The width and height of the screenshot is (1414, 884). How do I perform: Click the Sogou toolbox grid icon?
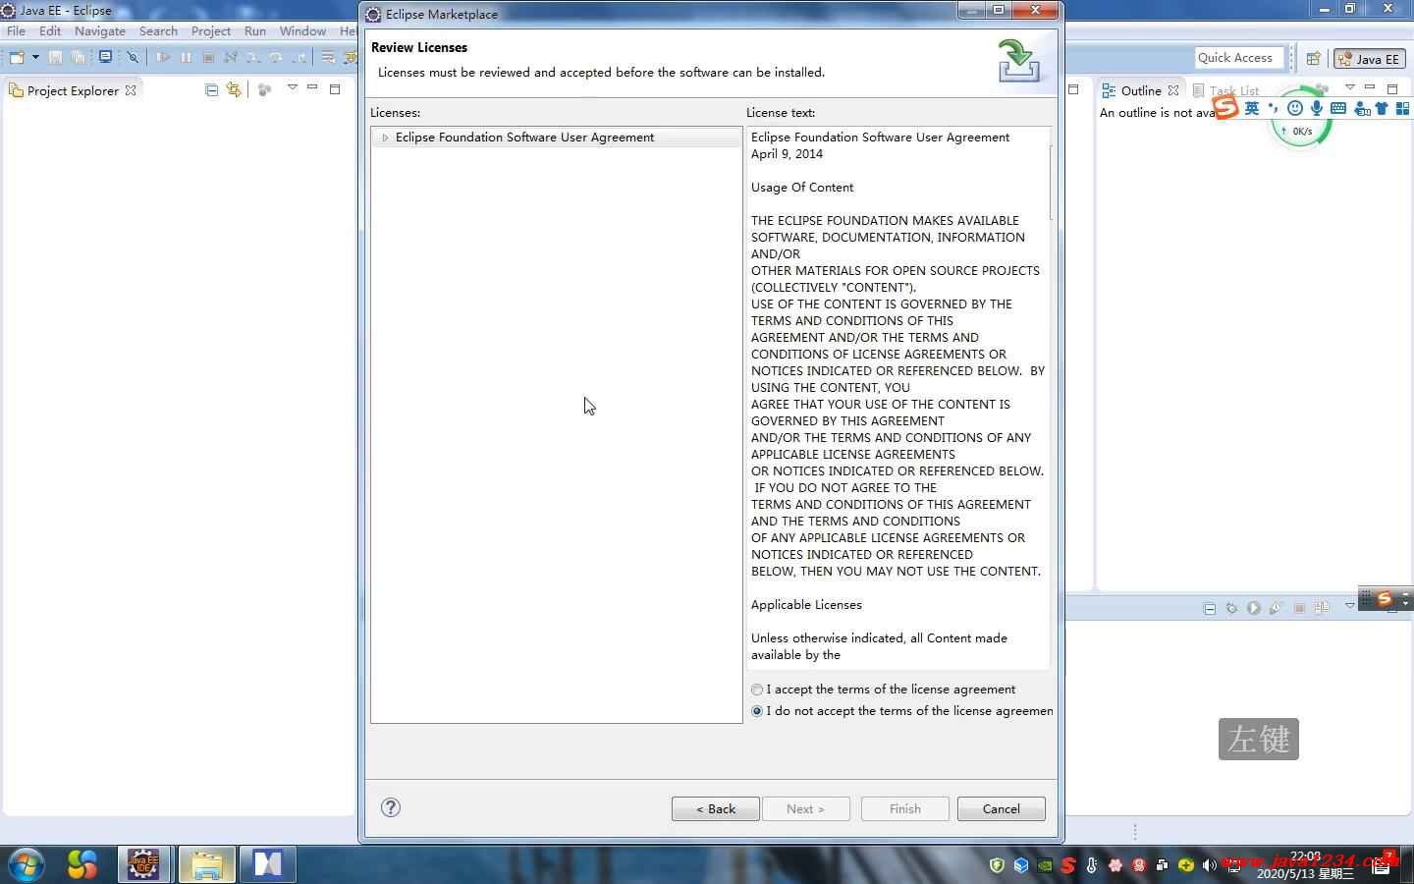click(x=1402, y=108)
